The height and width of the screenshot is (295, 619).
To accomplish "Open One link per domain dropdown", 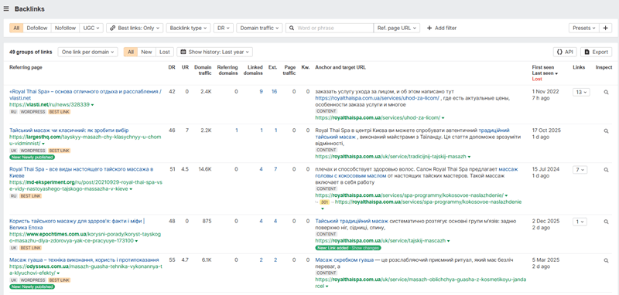I will coord(87,52).
